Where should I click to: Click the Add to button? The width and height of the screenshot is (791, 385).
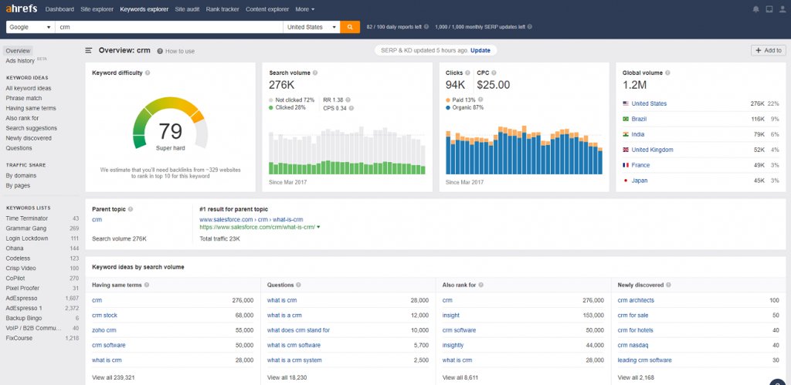tap(768, 50)
